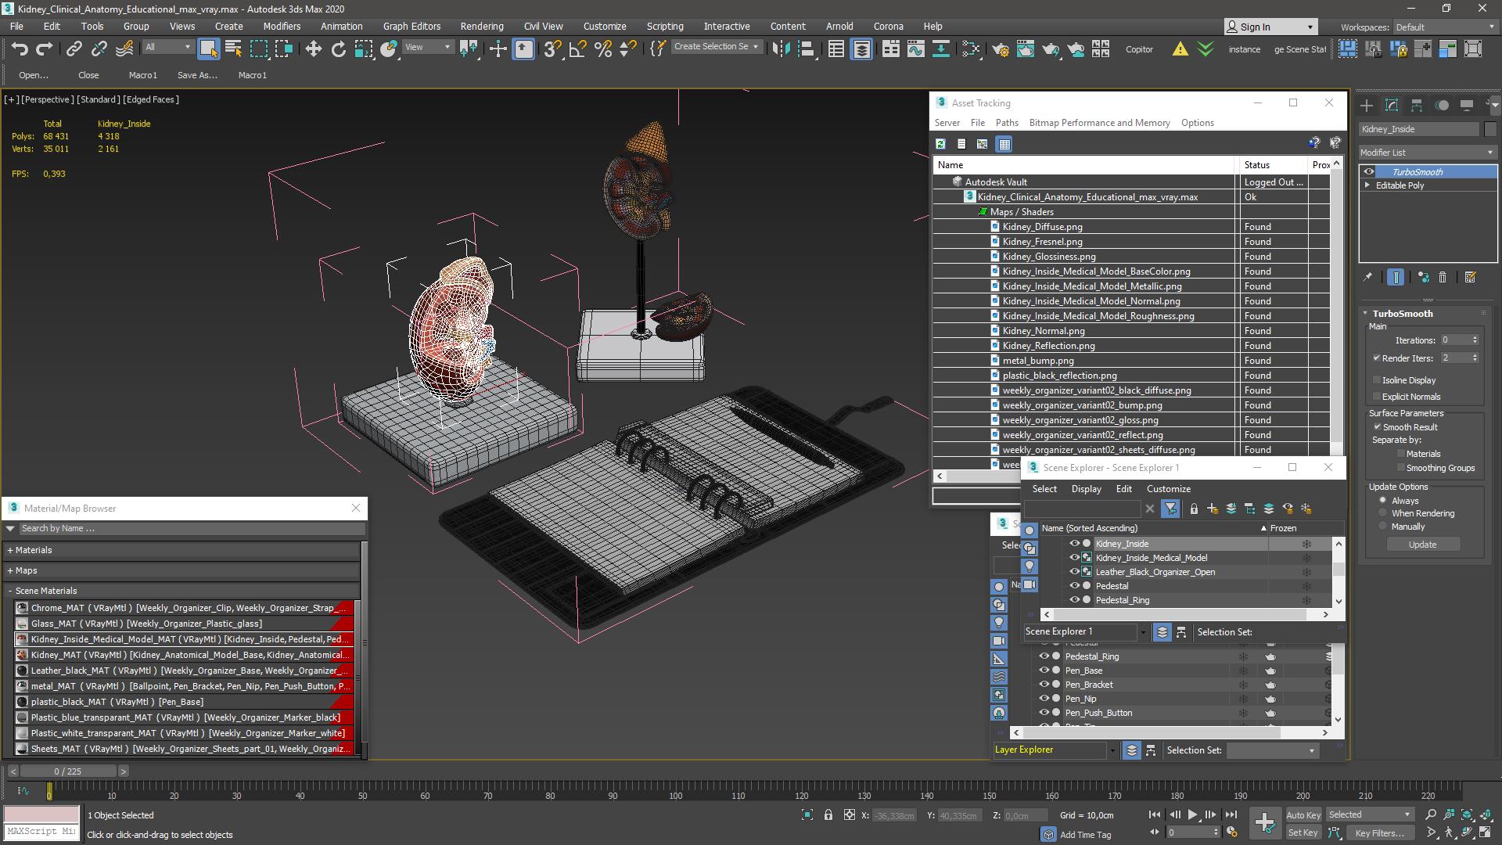Click the Named Selection Sets icon
Image resolution: width=1502 pixels, height=845 pixels.
[658, 49]
